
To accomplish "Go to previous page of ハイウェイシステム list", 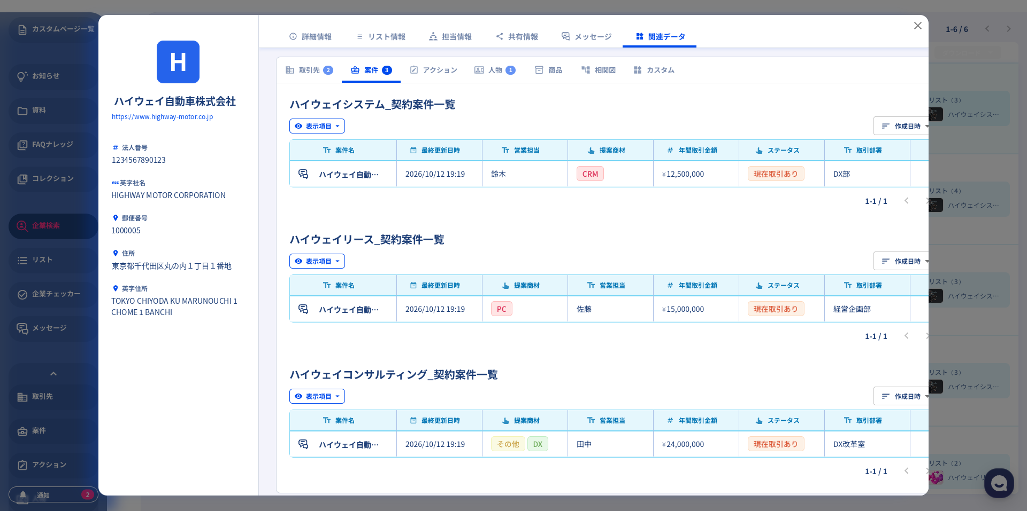I will point(906,201).
